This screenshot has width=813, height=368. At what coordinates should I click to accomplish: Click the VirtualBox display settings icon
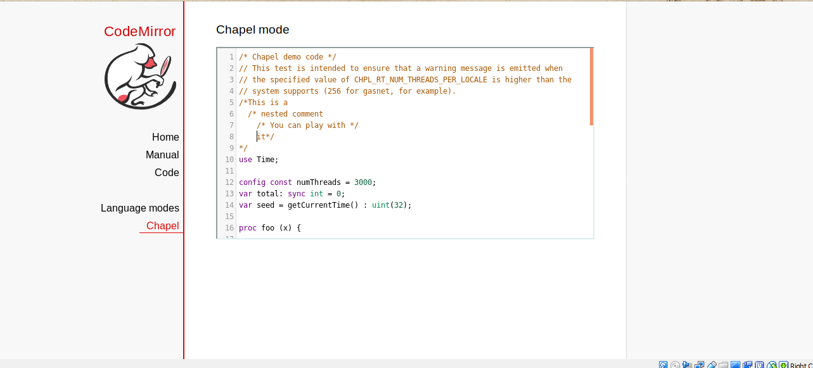pos(735,365)
